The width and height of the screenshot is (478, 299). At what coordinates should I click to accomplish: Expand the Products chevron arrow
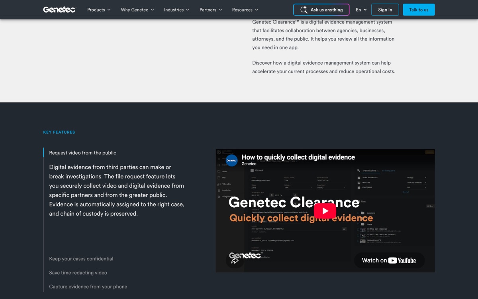109,10
